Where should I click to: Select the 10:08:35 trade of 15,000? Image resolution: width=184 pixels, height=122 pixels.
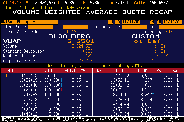(47, 104)
